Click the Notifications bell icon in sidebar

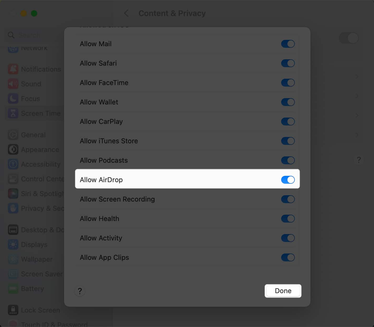13,69
